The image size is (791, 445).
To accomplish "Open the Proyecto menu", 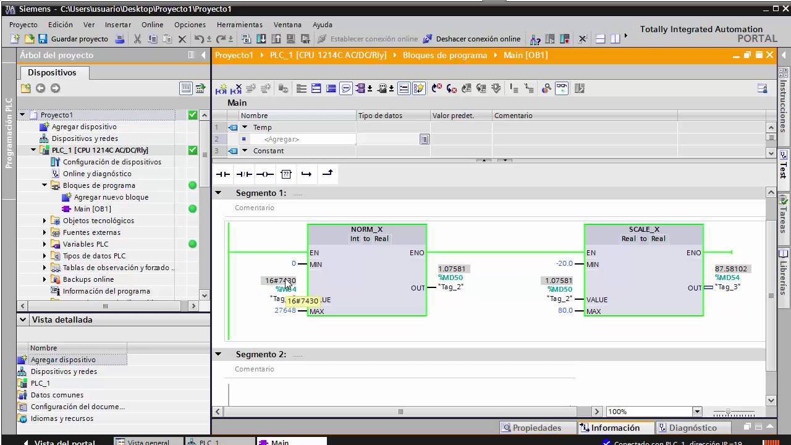I will (23, 25).
